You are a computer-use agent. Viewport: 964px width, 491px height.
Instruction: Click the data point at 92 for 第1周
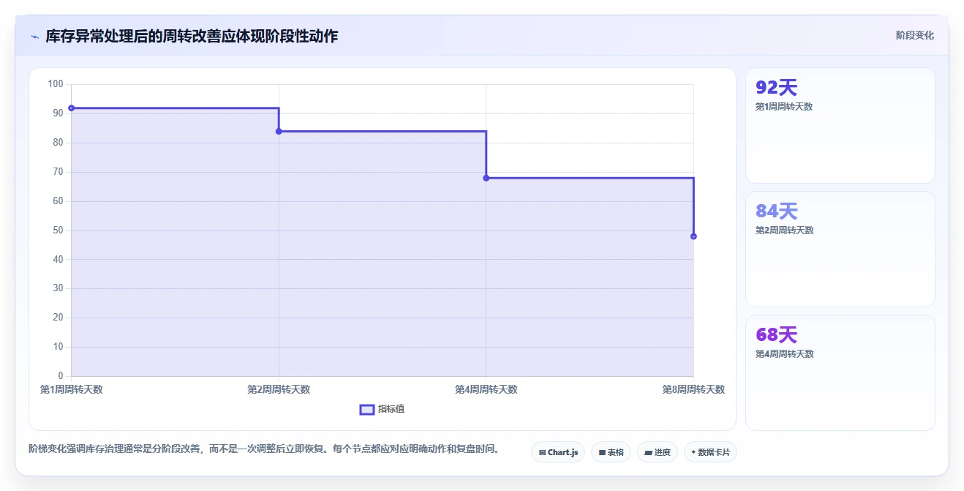point(72,108)
